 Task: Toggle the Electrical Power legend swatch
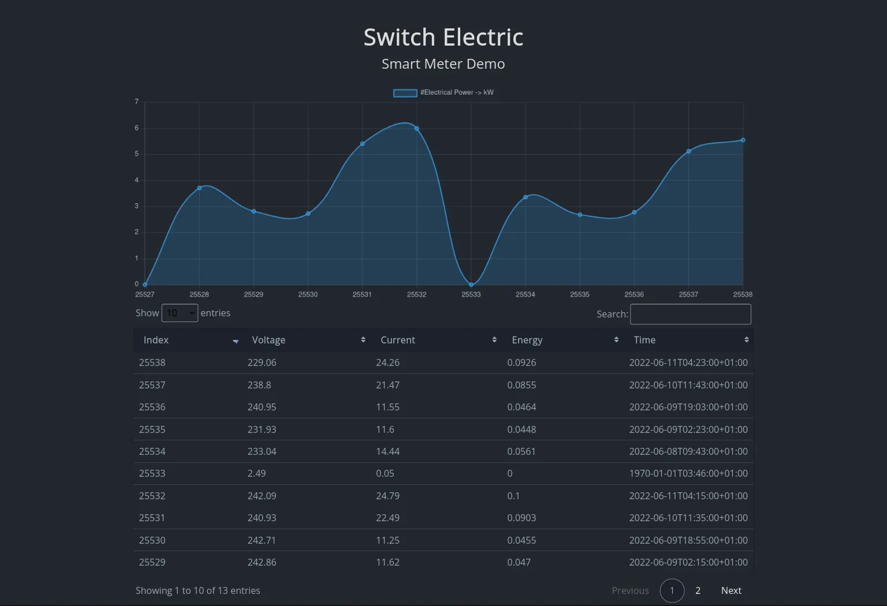(405, 93)
